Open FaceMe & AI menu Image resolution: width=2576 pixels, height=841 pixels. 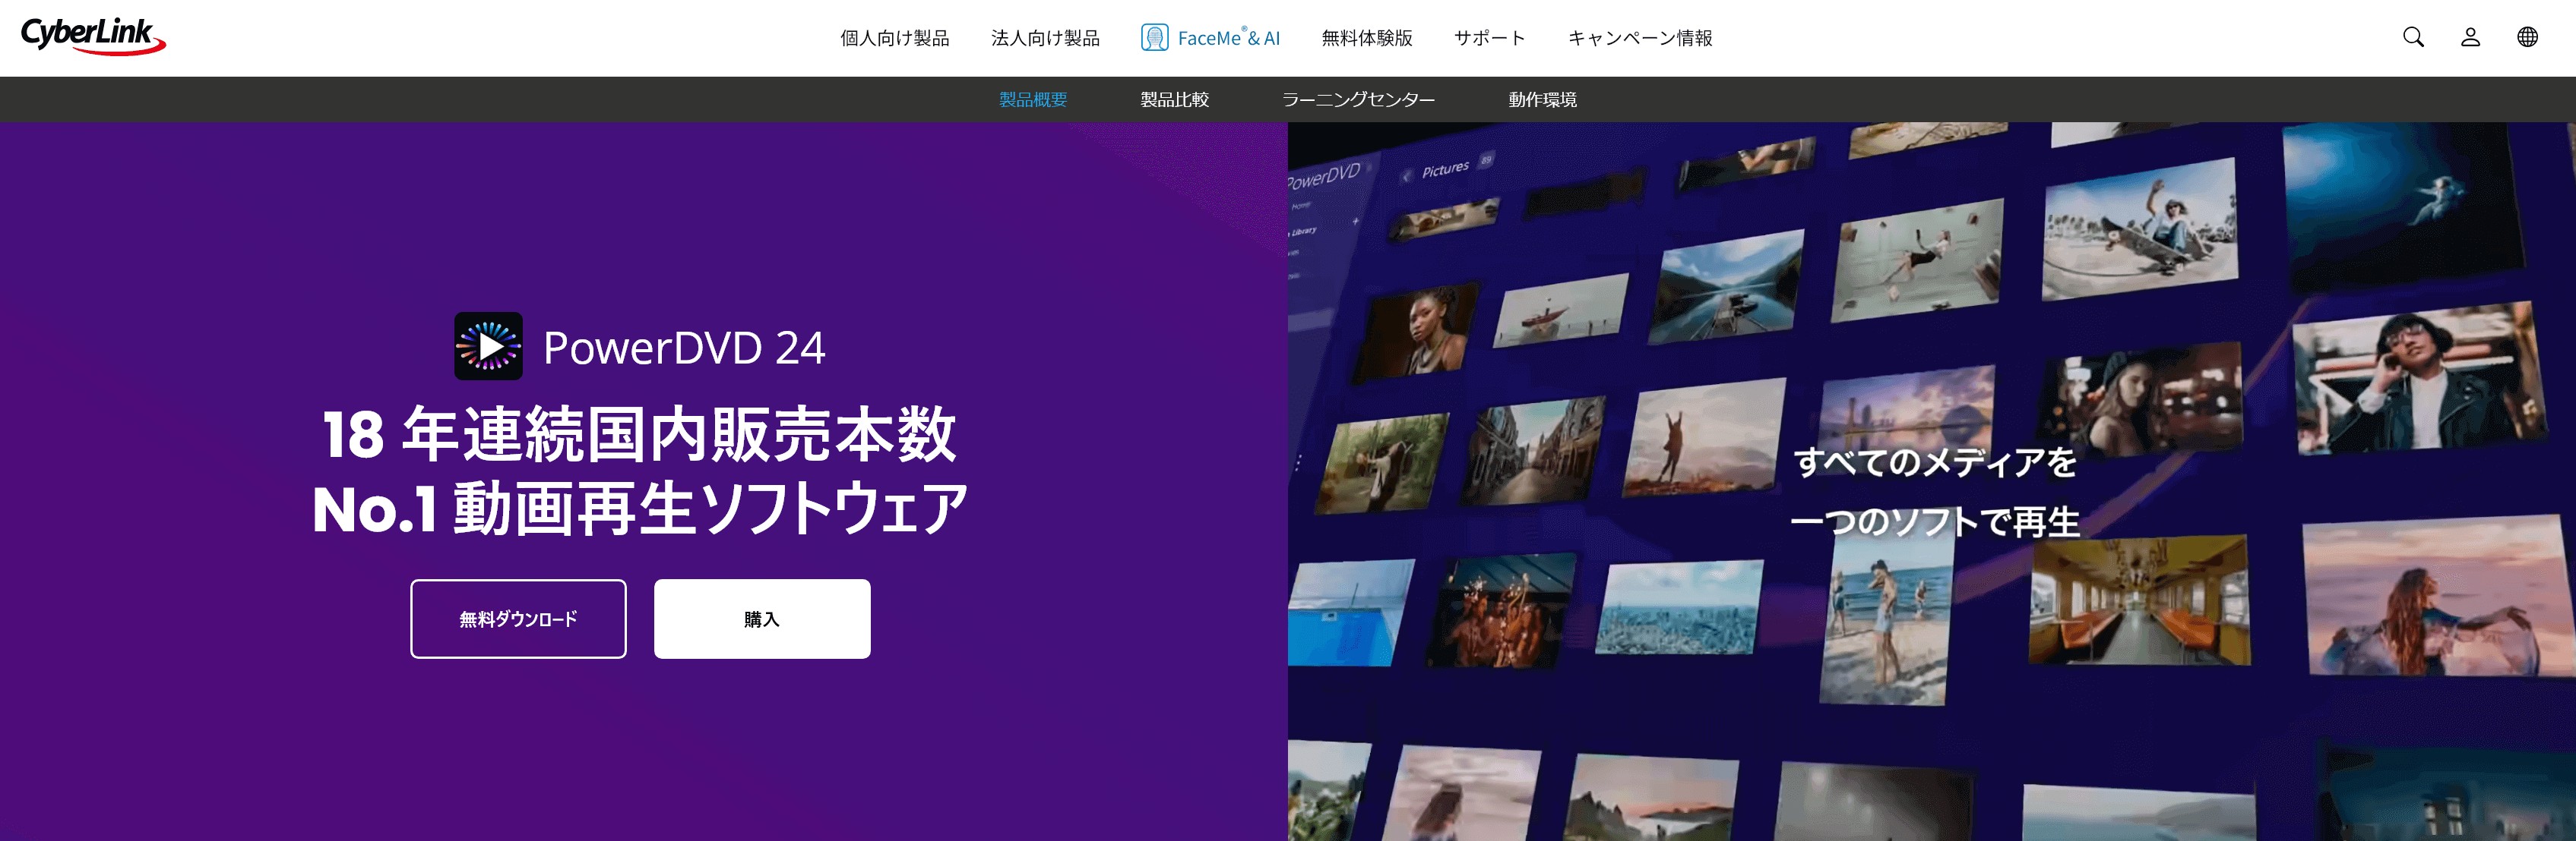(1210, 38)
